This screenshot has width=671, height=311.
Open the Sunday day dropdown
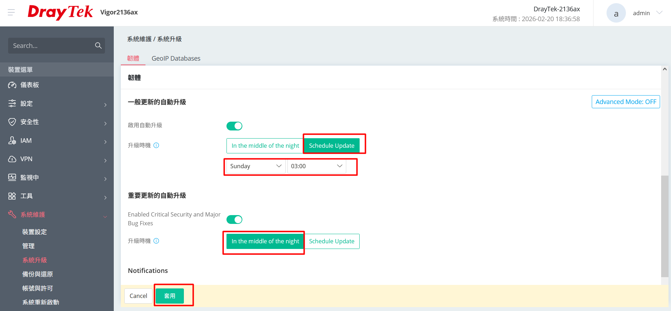[x=255, y=166]
